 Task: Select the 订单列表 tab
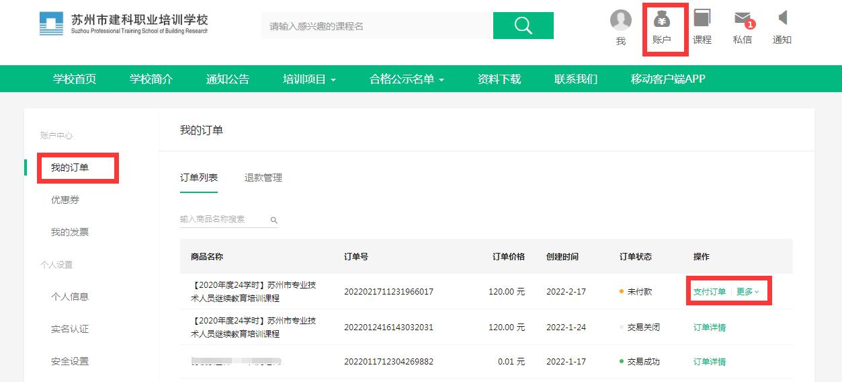click(199, 178)
